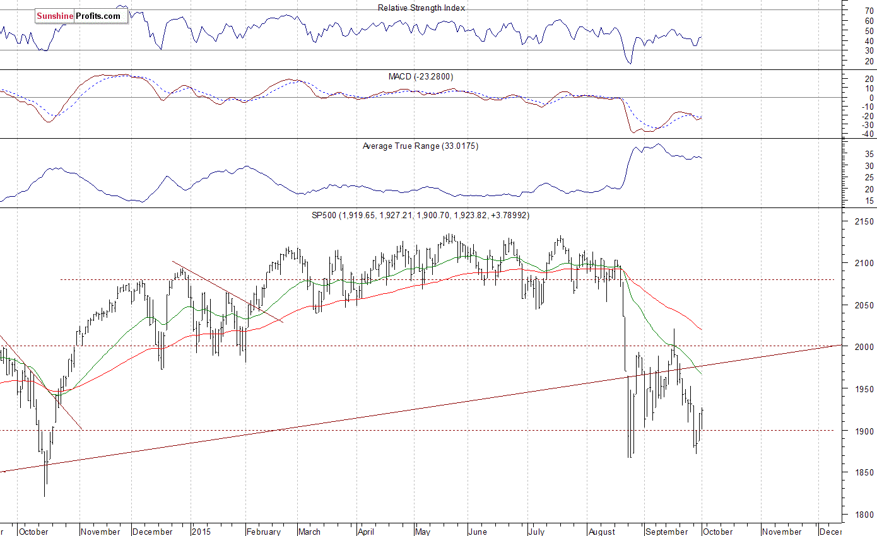The width and height of the screenshot is (877, 536).
Task: Click the October label following September
Action: 718,532
